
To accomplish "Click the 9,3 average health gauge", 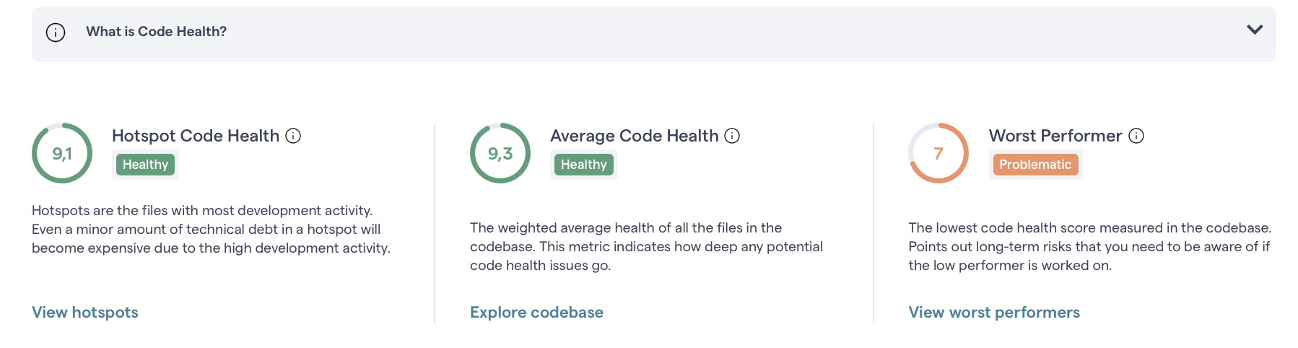I will click(x=500, y=153).
